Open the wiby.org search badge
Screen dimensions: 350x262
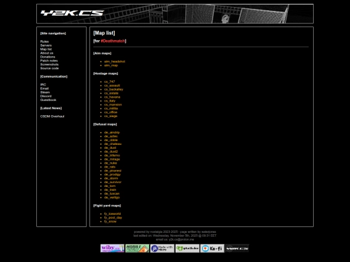tap(112, 248)
